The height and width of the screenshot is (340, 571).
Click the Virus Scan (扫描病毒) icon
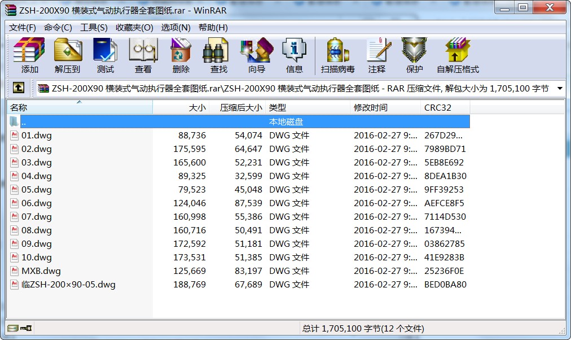pos(337,55)
